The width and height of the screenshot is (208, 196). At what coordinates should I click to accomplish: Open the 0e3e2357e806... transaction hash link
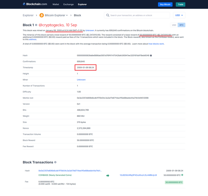tap(70, 171)
